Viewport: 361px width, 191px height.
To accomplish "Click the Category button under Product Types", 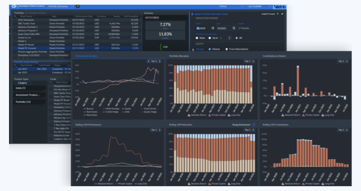I will click(22, 83).
